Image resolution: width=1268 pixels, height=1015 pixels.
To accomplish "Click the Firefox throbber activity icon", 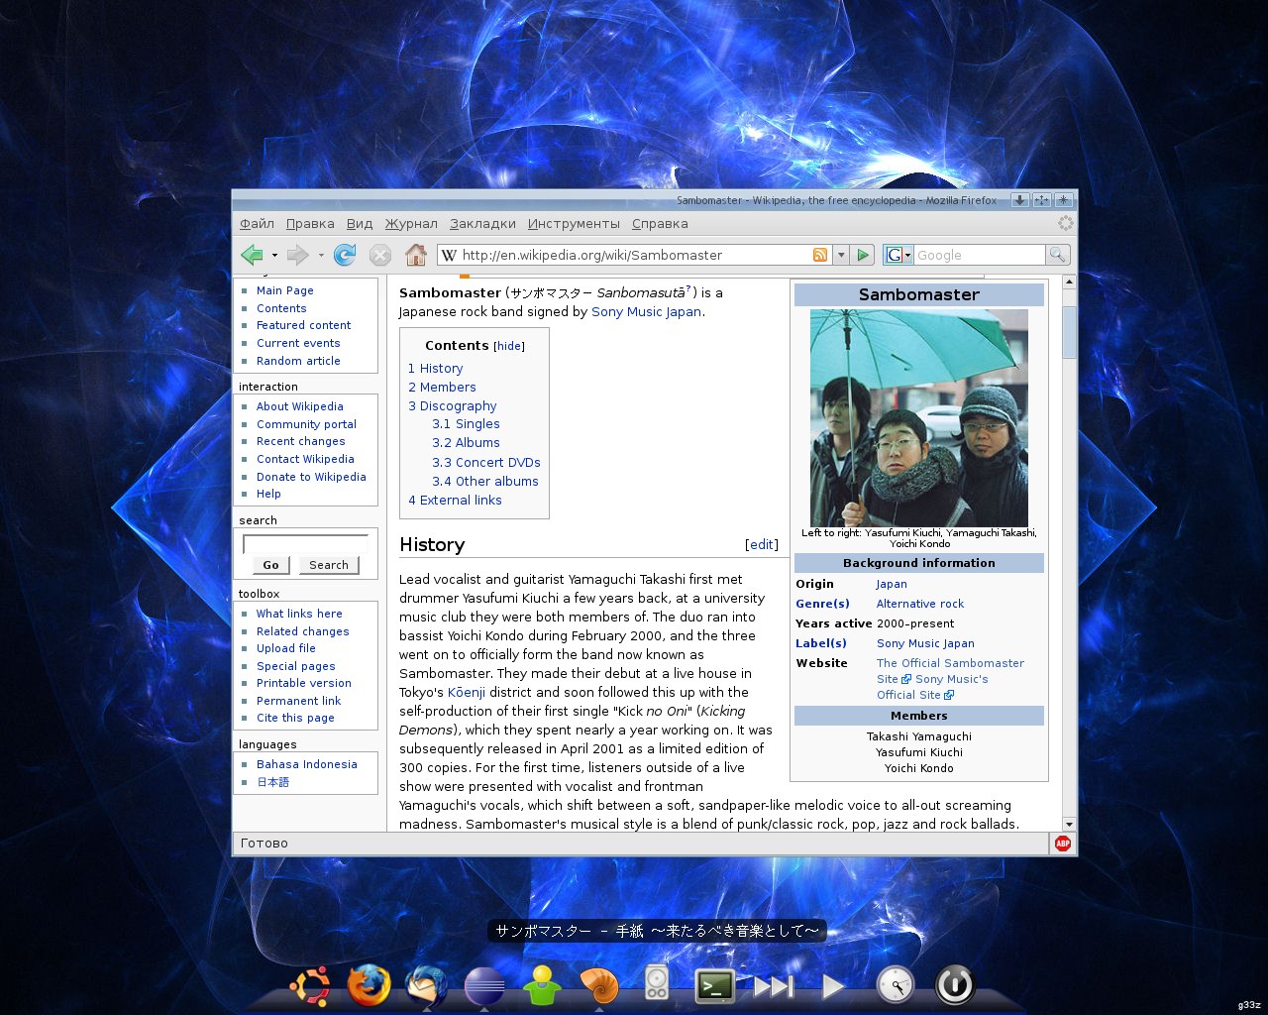I will pos(1065,224).
